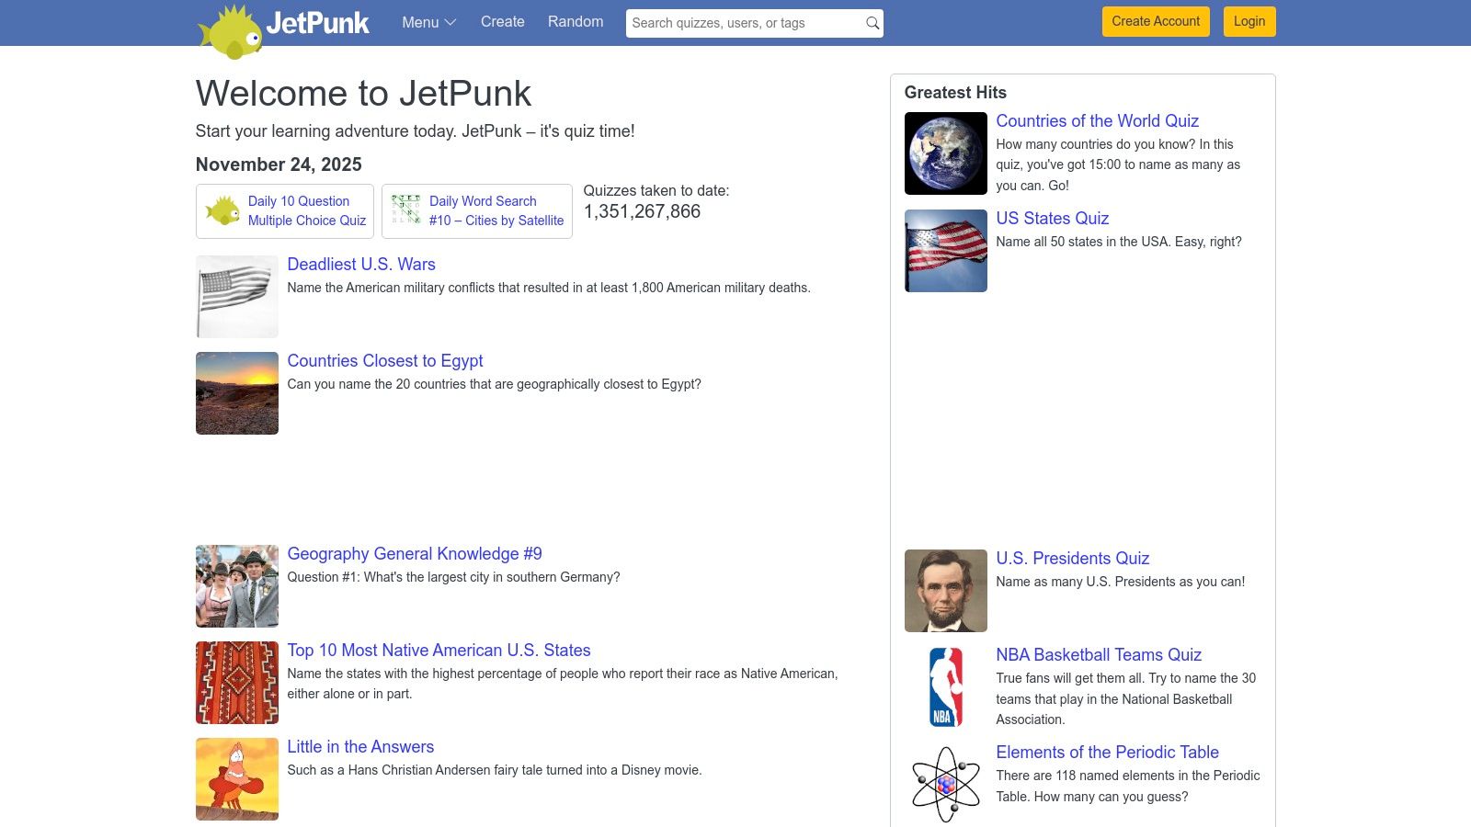Click the NBA logo icon
The image size is (1471, 827).
pos(944,686)
